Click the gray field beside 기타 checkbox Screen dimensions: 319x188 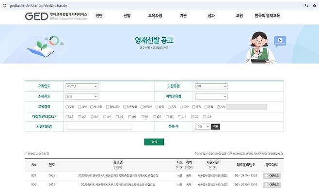pos(247,107)
